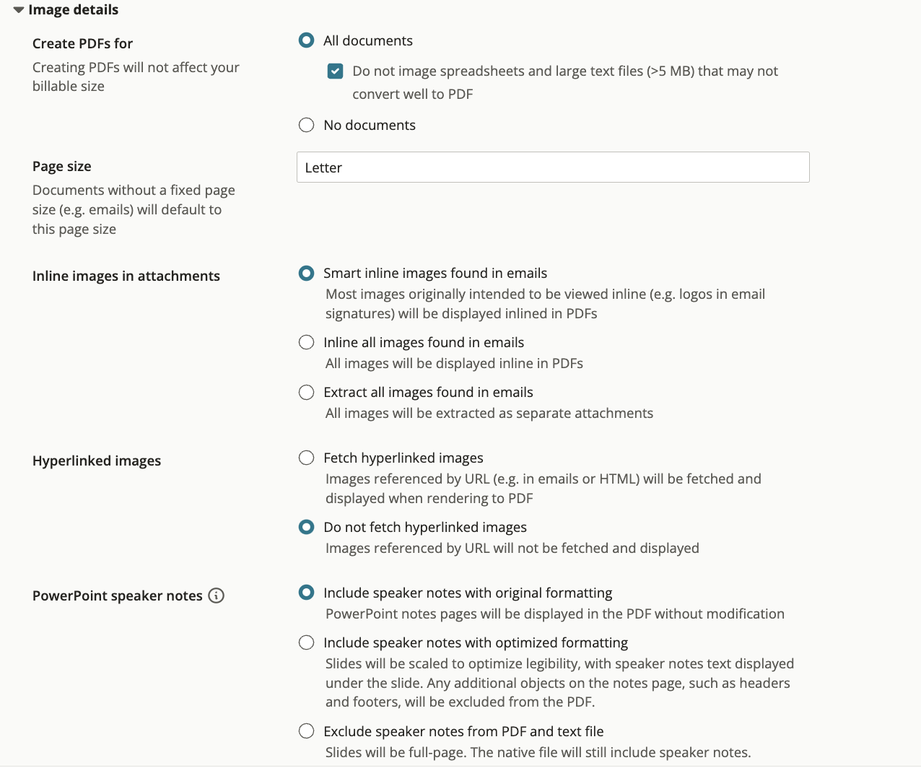Viewport: 921px width, 768px height.
Task: Select Exclude speaker notes from PDF and text file
Action: click(306, 731)
